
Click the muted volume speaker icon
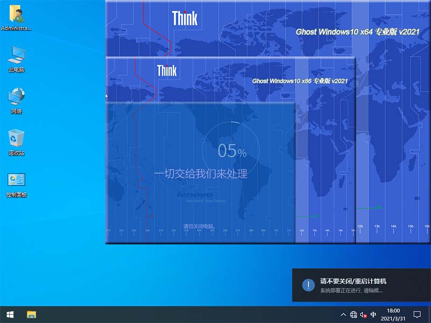(363, 314)
